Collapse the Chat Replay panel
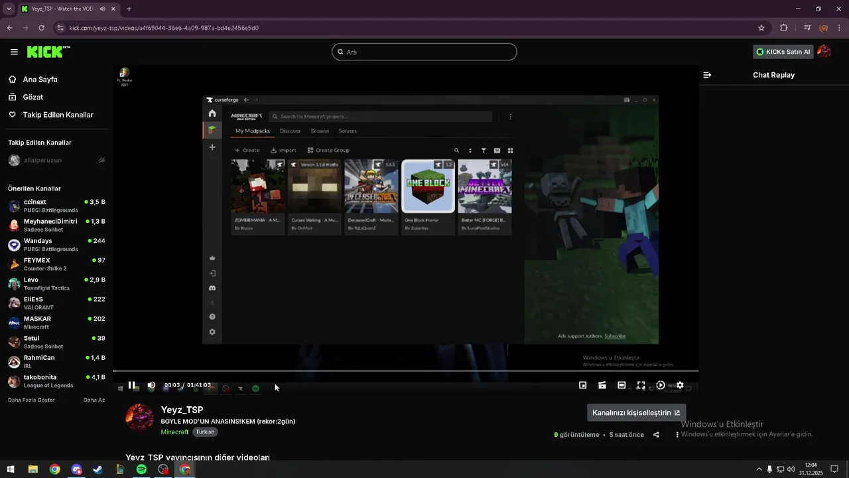 point(707,75)
